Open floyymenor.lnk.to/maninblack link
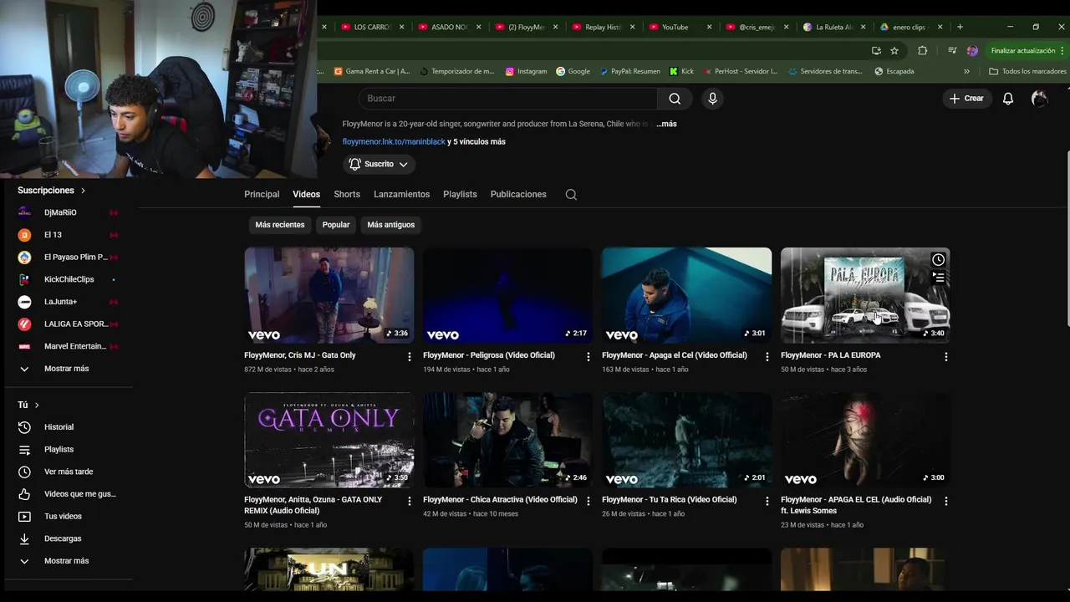The image size is (1070, 602). coord(394,142)
